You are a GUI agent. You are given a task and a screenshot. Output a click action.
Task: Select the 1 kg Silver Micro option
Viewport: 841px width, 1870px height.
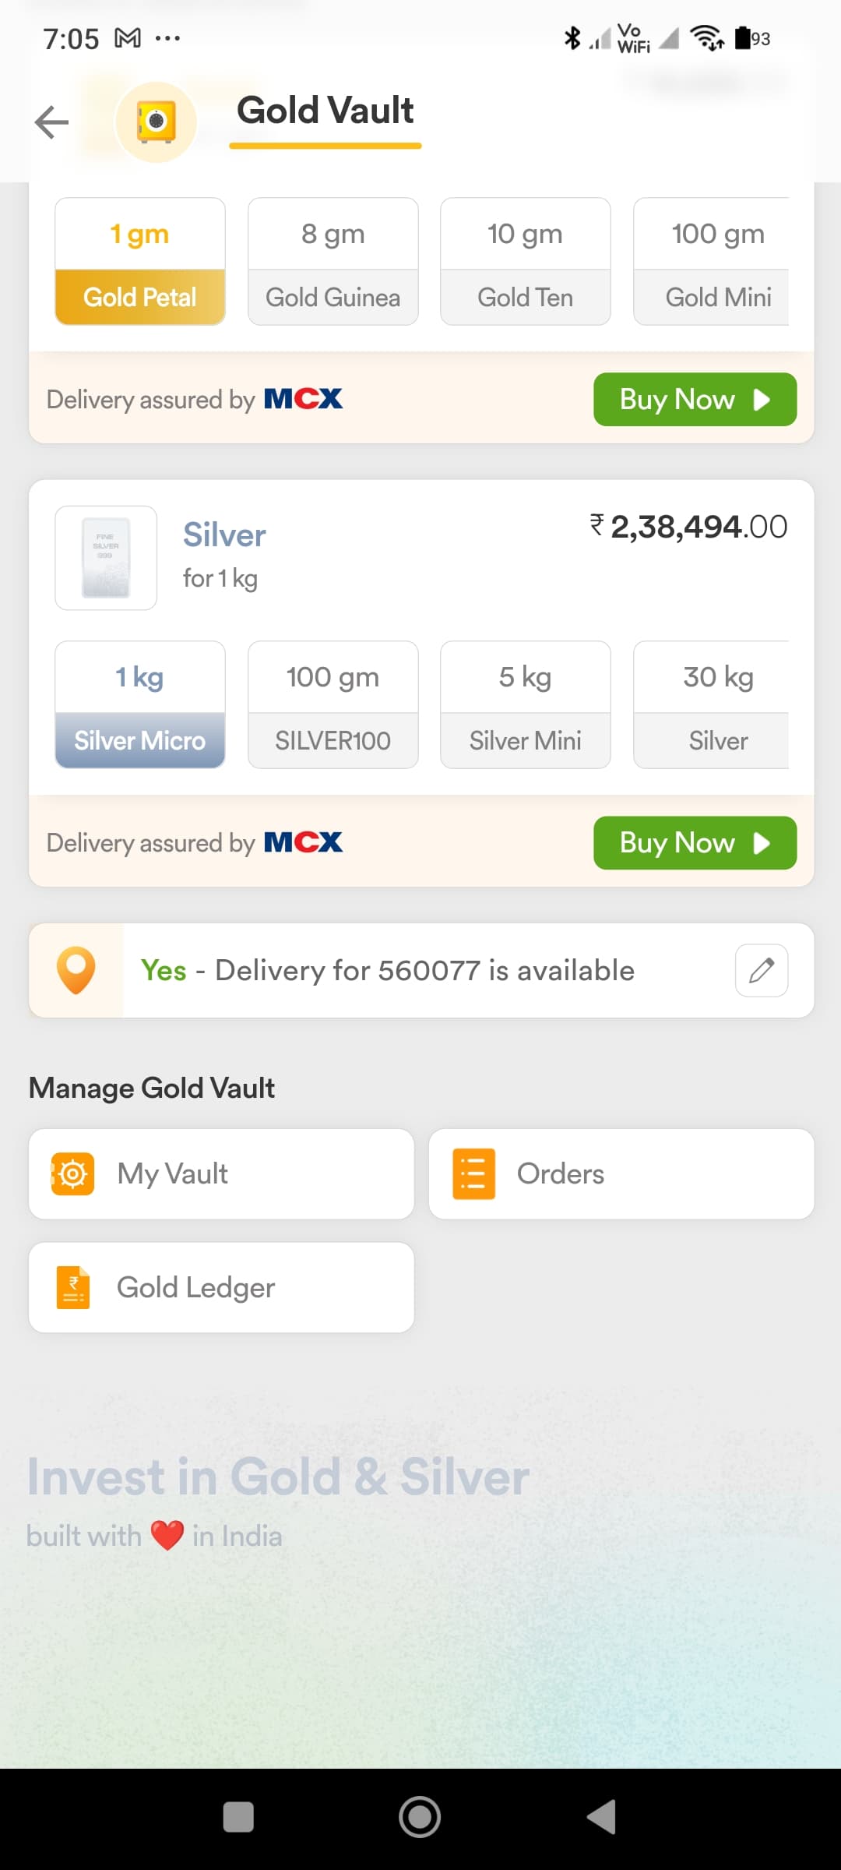click(x=140, y=704)
